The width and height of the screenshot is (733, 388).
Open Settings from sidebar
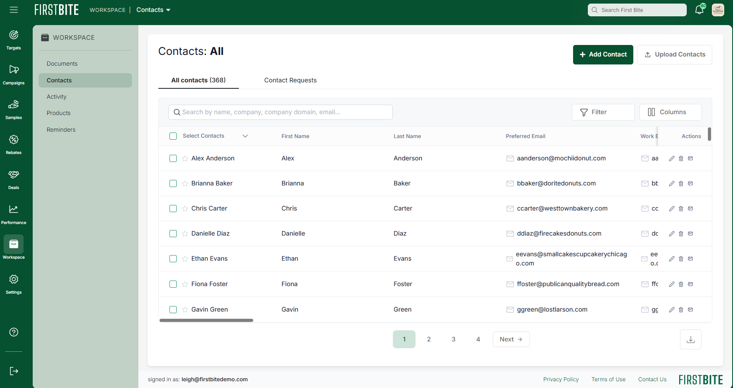pos(14,284)
